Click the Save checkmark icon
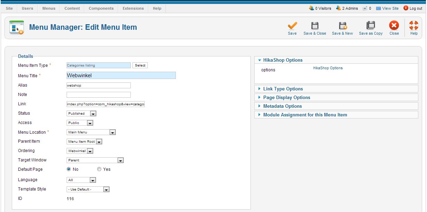427x212 pixels. (292, 26)
